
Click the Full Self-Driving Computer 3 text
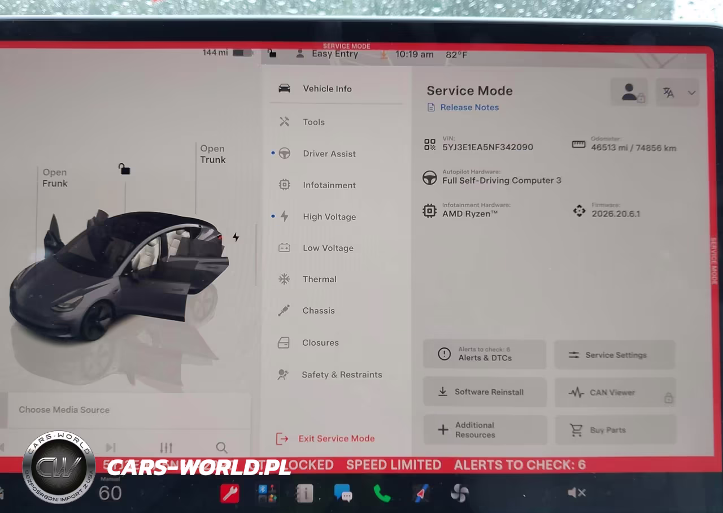502,180
